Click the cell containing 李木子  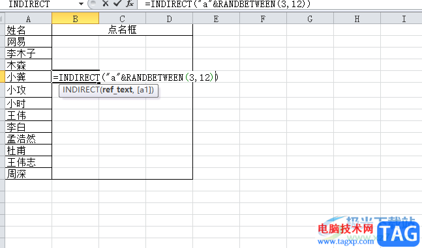(28, 53)
